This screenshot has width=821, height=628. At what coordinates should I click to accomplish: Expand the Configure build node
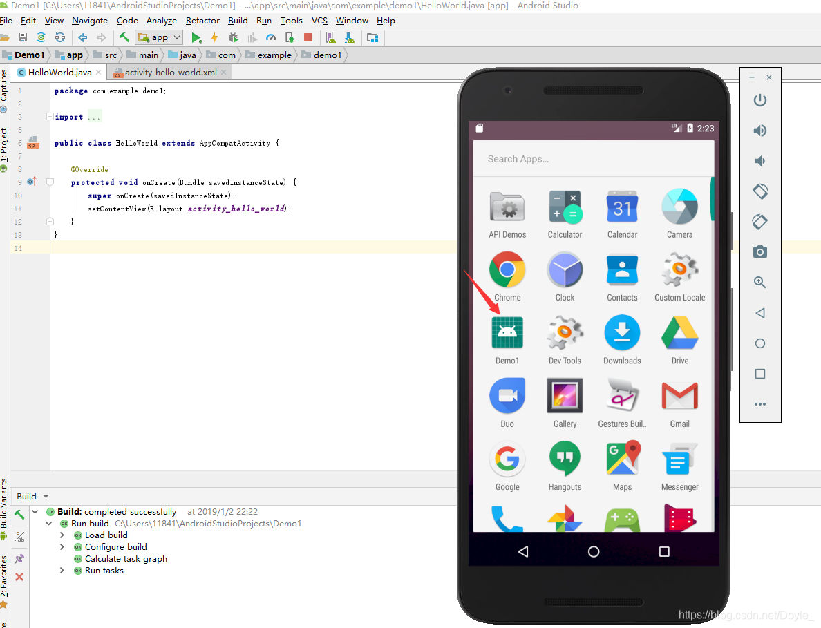tap(62, 547)
